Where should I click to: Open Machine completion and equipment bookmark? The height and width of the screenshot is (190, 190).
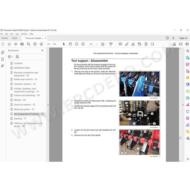26,74
